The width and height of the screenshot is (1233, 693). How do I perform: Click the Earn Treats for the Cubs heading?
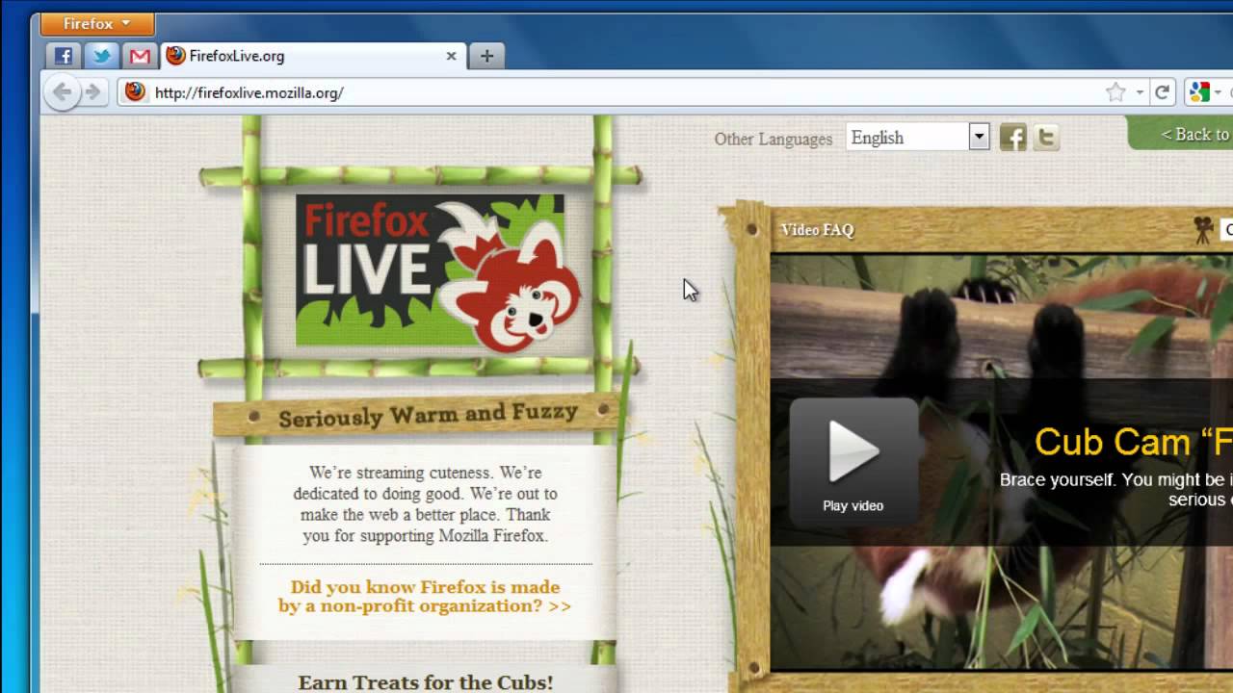tap(426, 681)
